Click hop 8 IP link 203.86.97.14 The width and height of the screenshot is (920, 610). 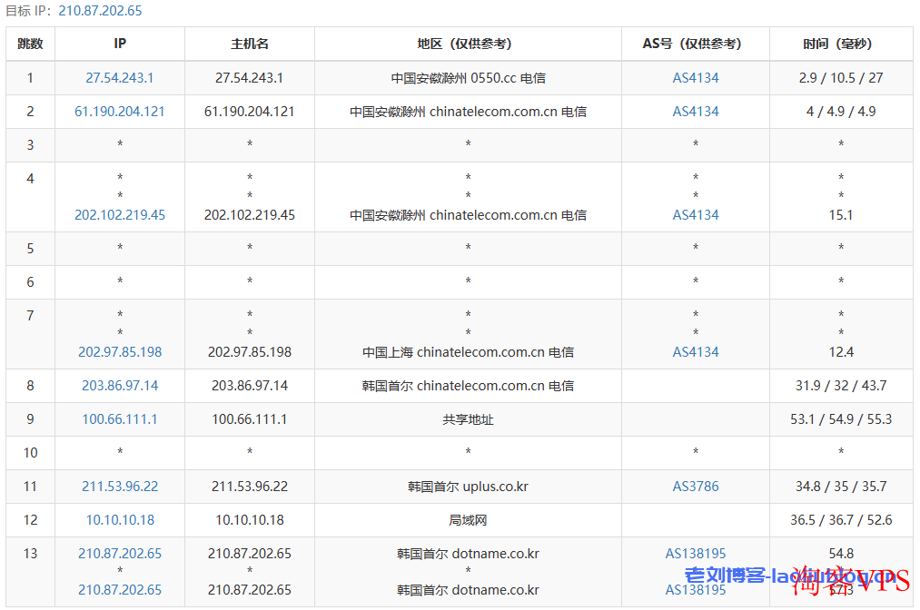coord(120,386)
